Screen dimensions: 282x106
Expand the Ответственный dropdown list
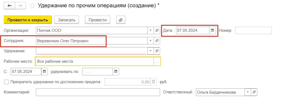pos(248,92)
